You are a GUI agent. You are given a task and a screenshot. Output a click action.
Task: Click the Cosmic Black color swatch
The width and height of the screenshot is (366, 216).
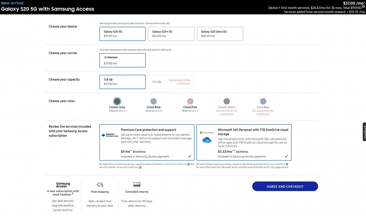pos(227,101)
